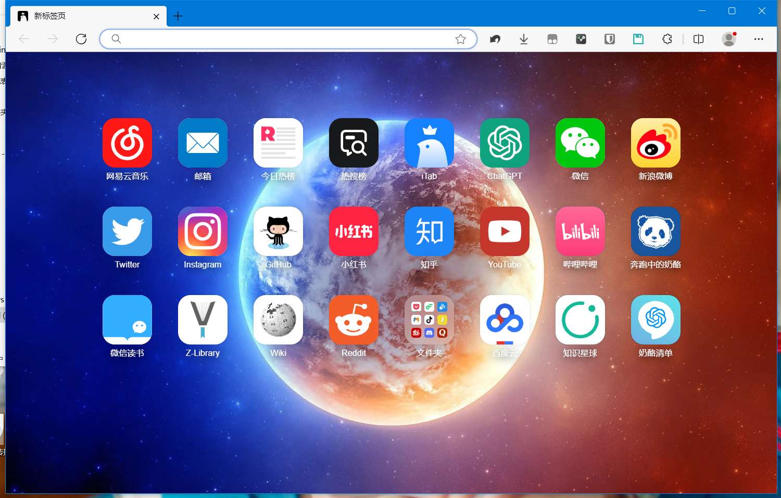This screenshot has height=498, width=781.
Task: Open the GitHub octocat icon
Action: 278,231
